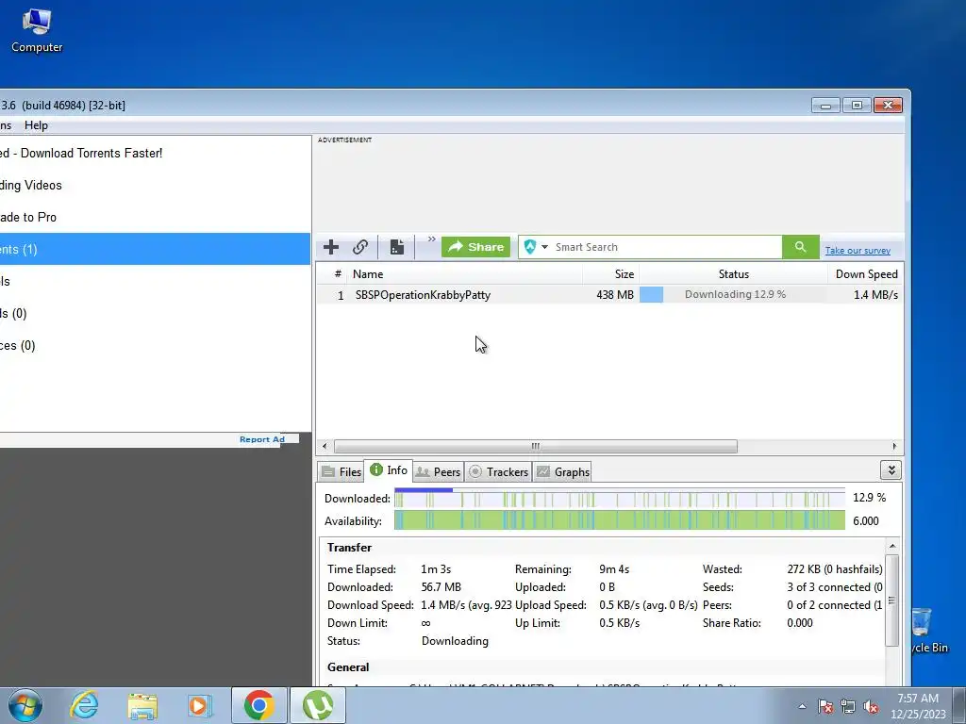This screenshot has height=724, width=966.
Task: Click the Info pane scroll-up arrow
Action: coord(892,547)
